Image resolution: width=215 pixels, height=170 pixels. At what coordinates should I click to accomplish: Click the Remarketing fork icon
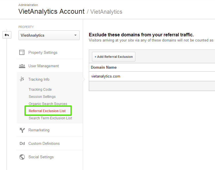tap(22, 130)
